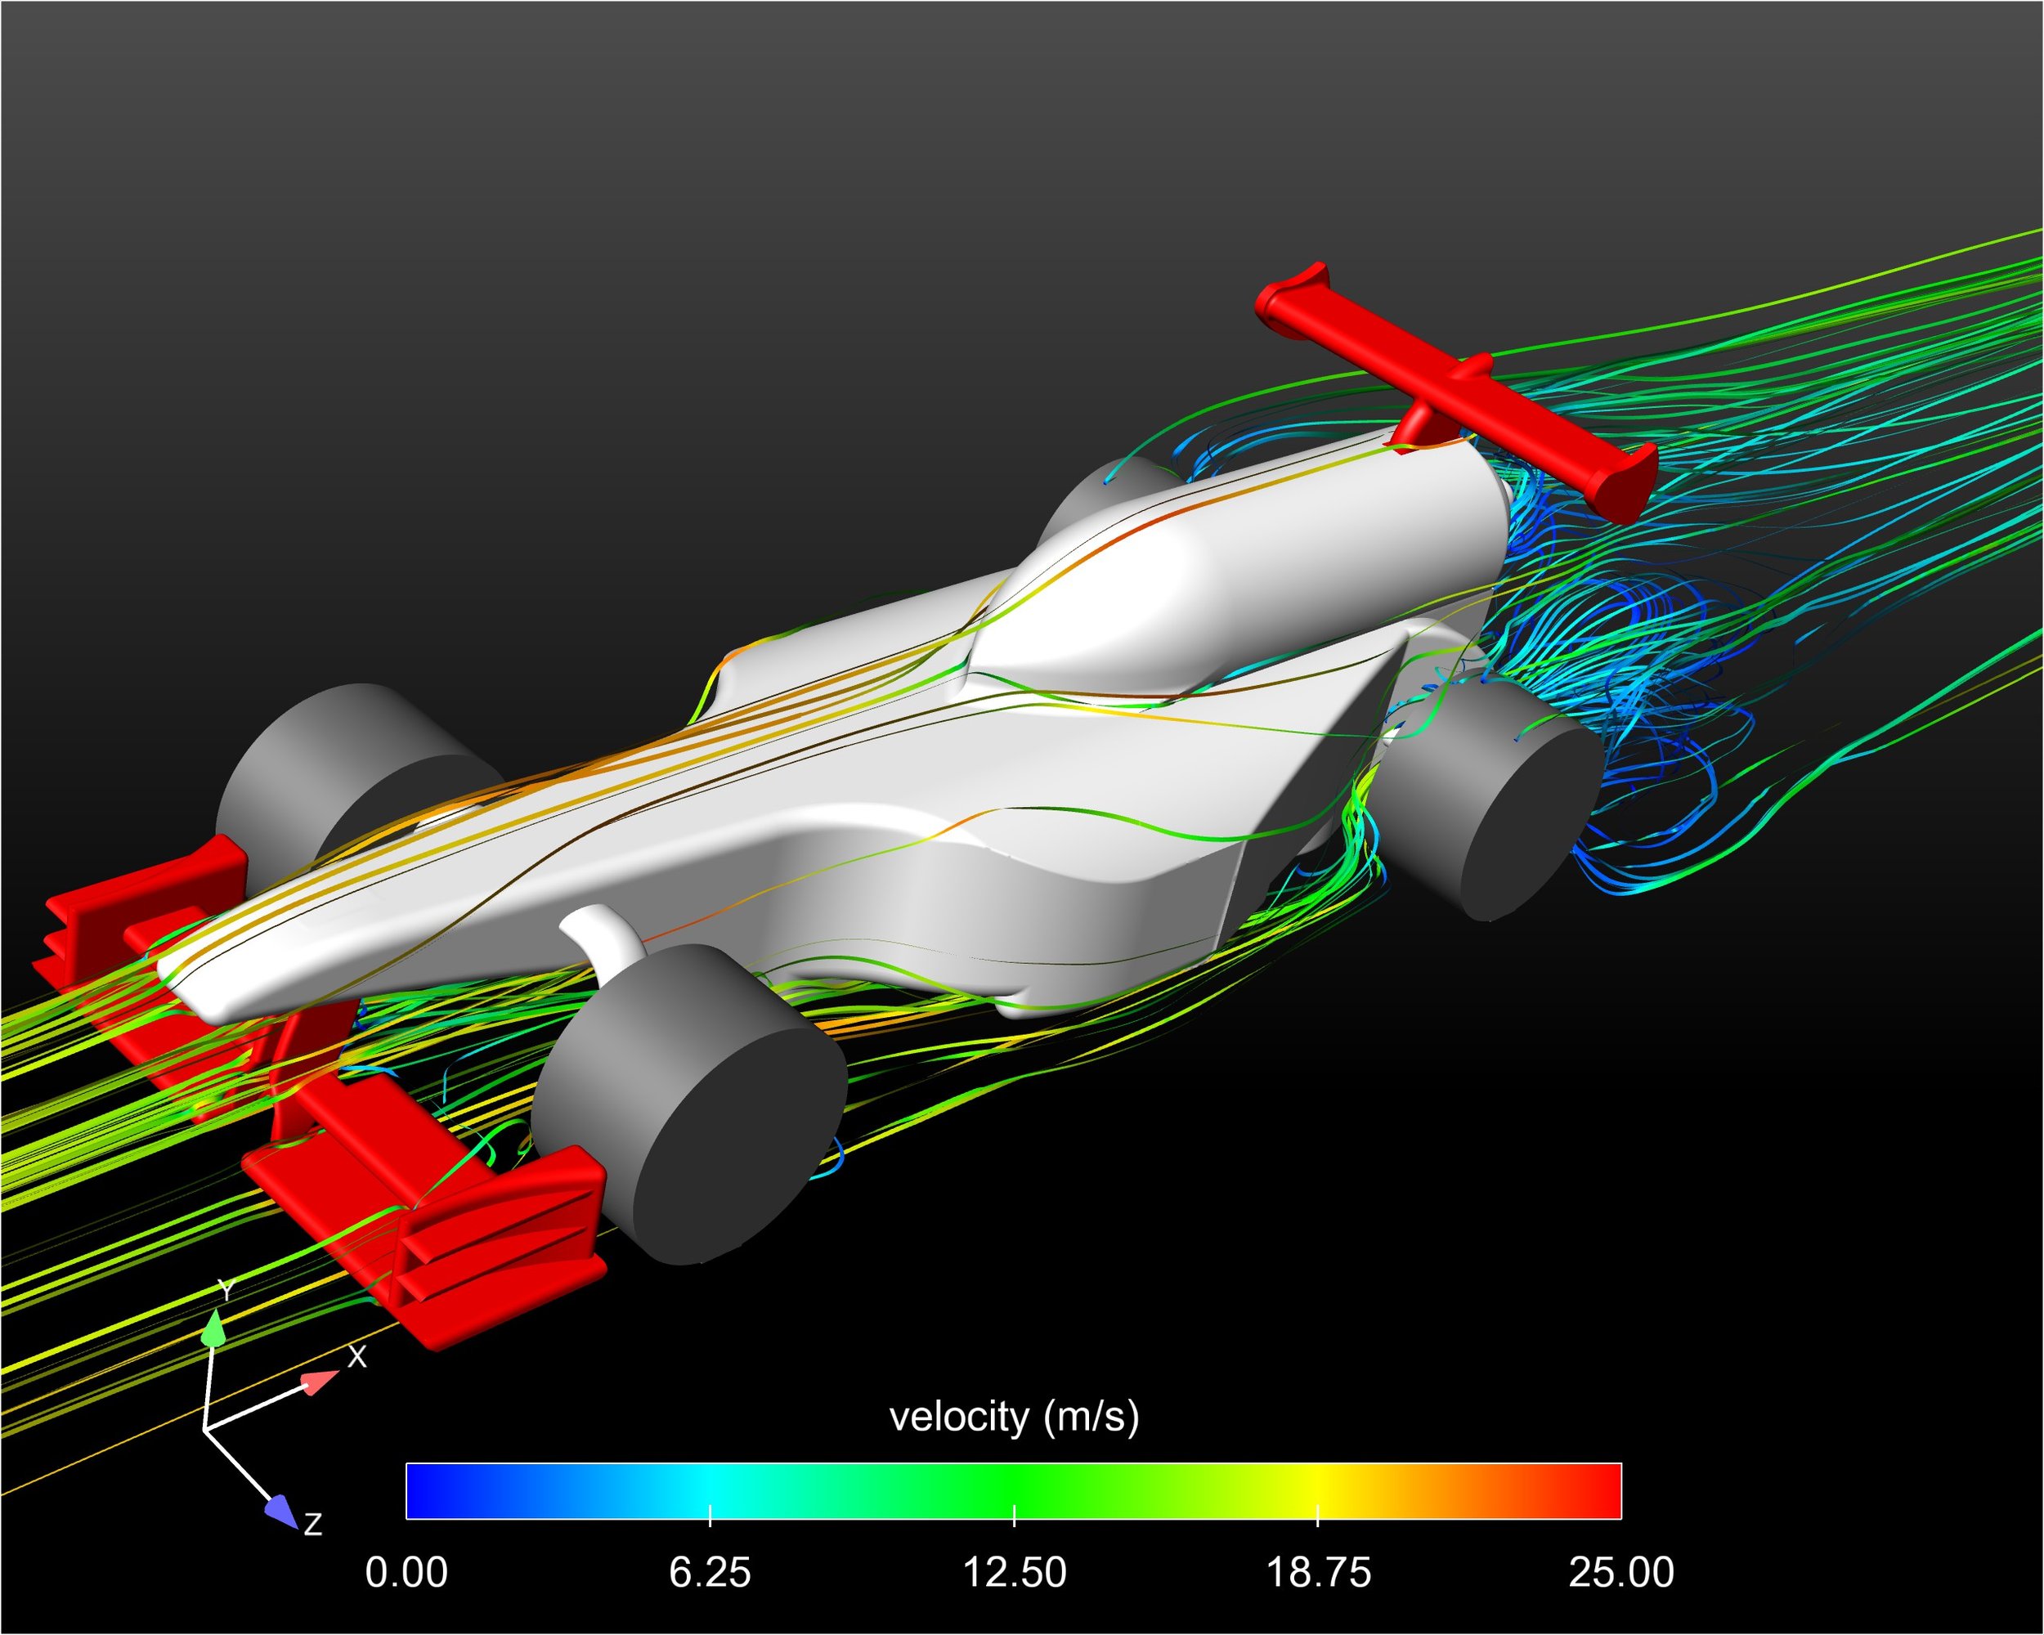Click the 0.00 legend label

[406, 1572]
